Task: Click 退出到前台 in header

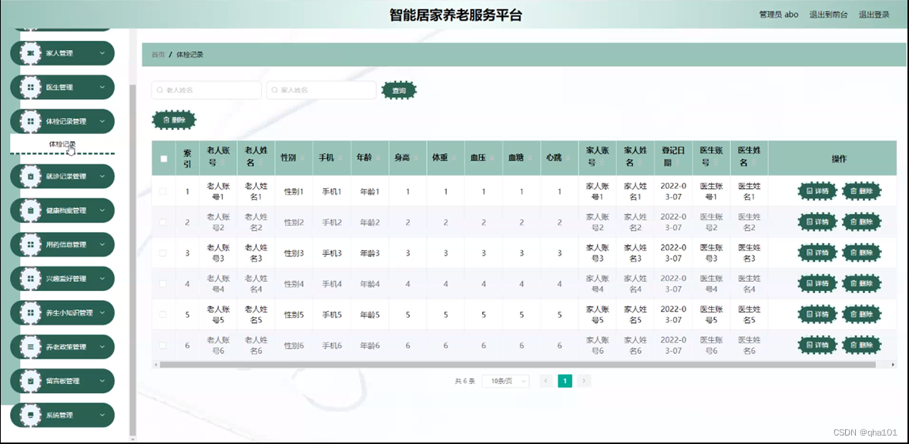Action: click(828, 15)
